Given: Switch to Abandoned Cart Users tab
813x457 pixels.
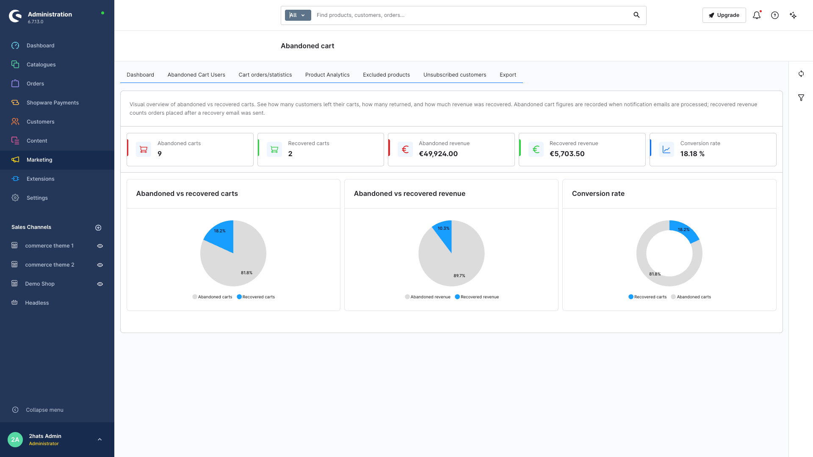Looking at the screenshot, I should [196, 75].
